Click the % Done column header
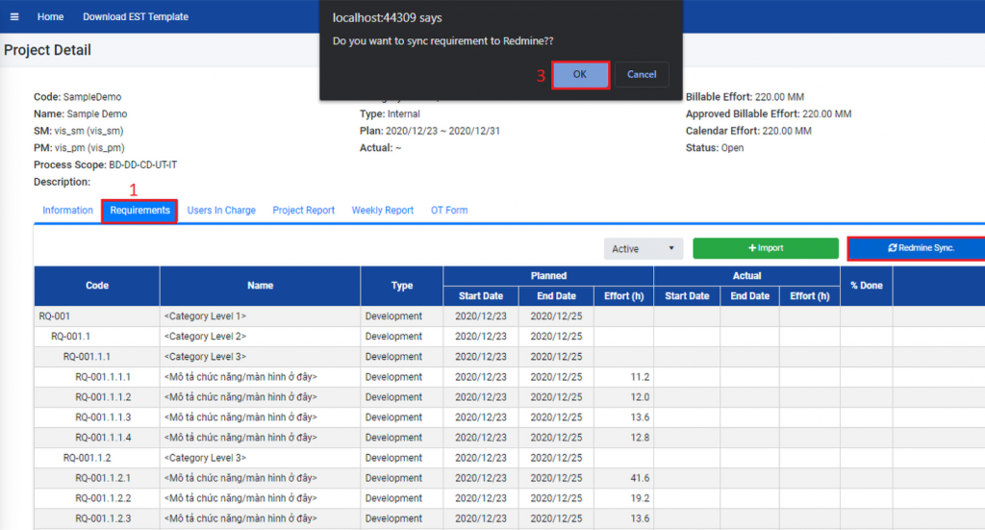This screenshot has width=985, height=530. (867, 286)
